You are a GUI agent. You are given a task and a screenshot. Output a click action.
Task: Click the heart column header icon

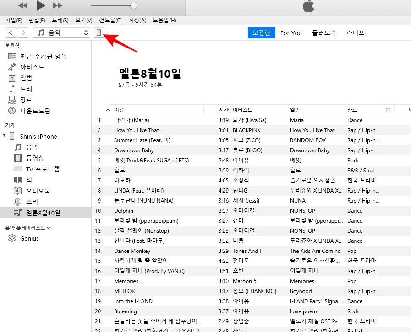click(388, 110)
